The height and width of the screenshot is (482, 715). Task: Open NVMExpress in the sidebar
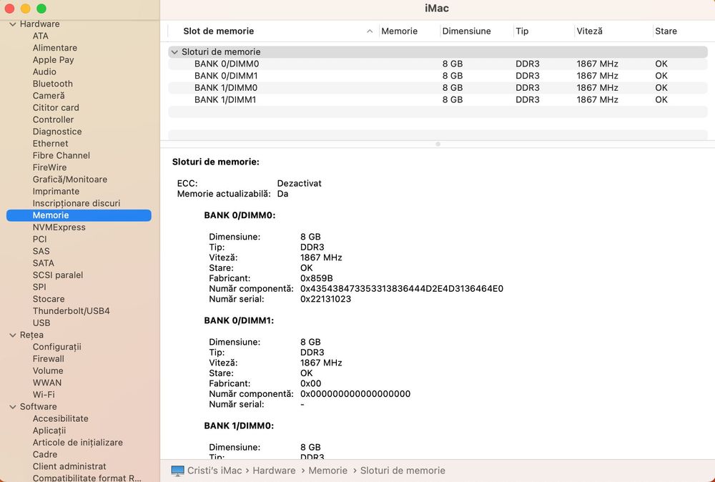pyautogui.click(x=59, y=227)
